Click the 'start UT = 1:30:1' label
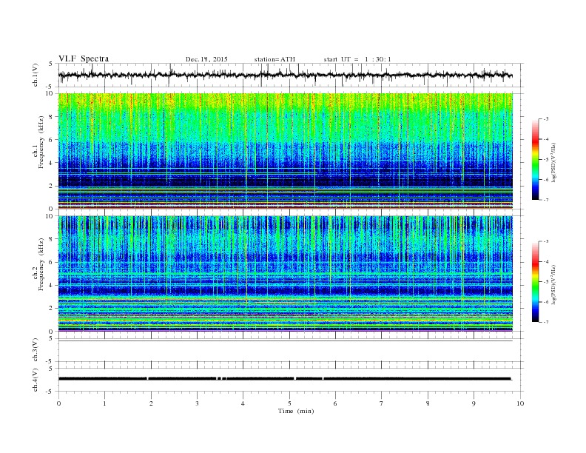The image size is (586, 453). tap(357, 59)
